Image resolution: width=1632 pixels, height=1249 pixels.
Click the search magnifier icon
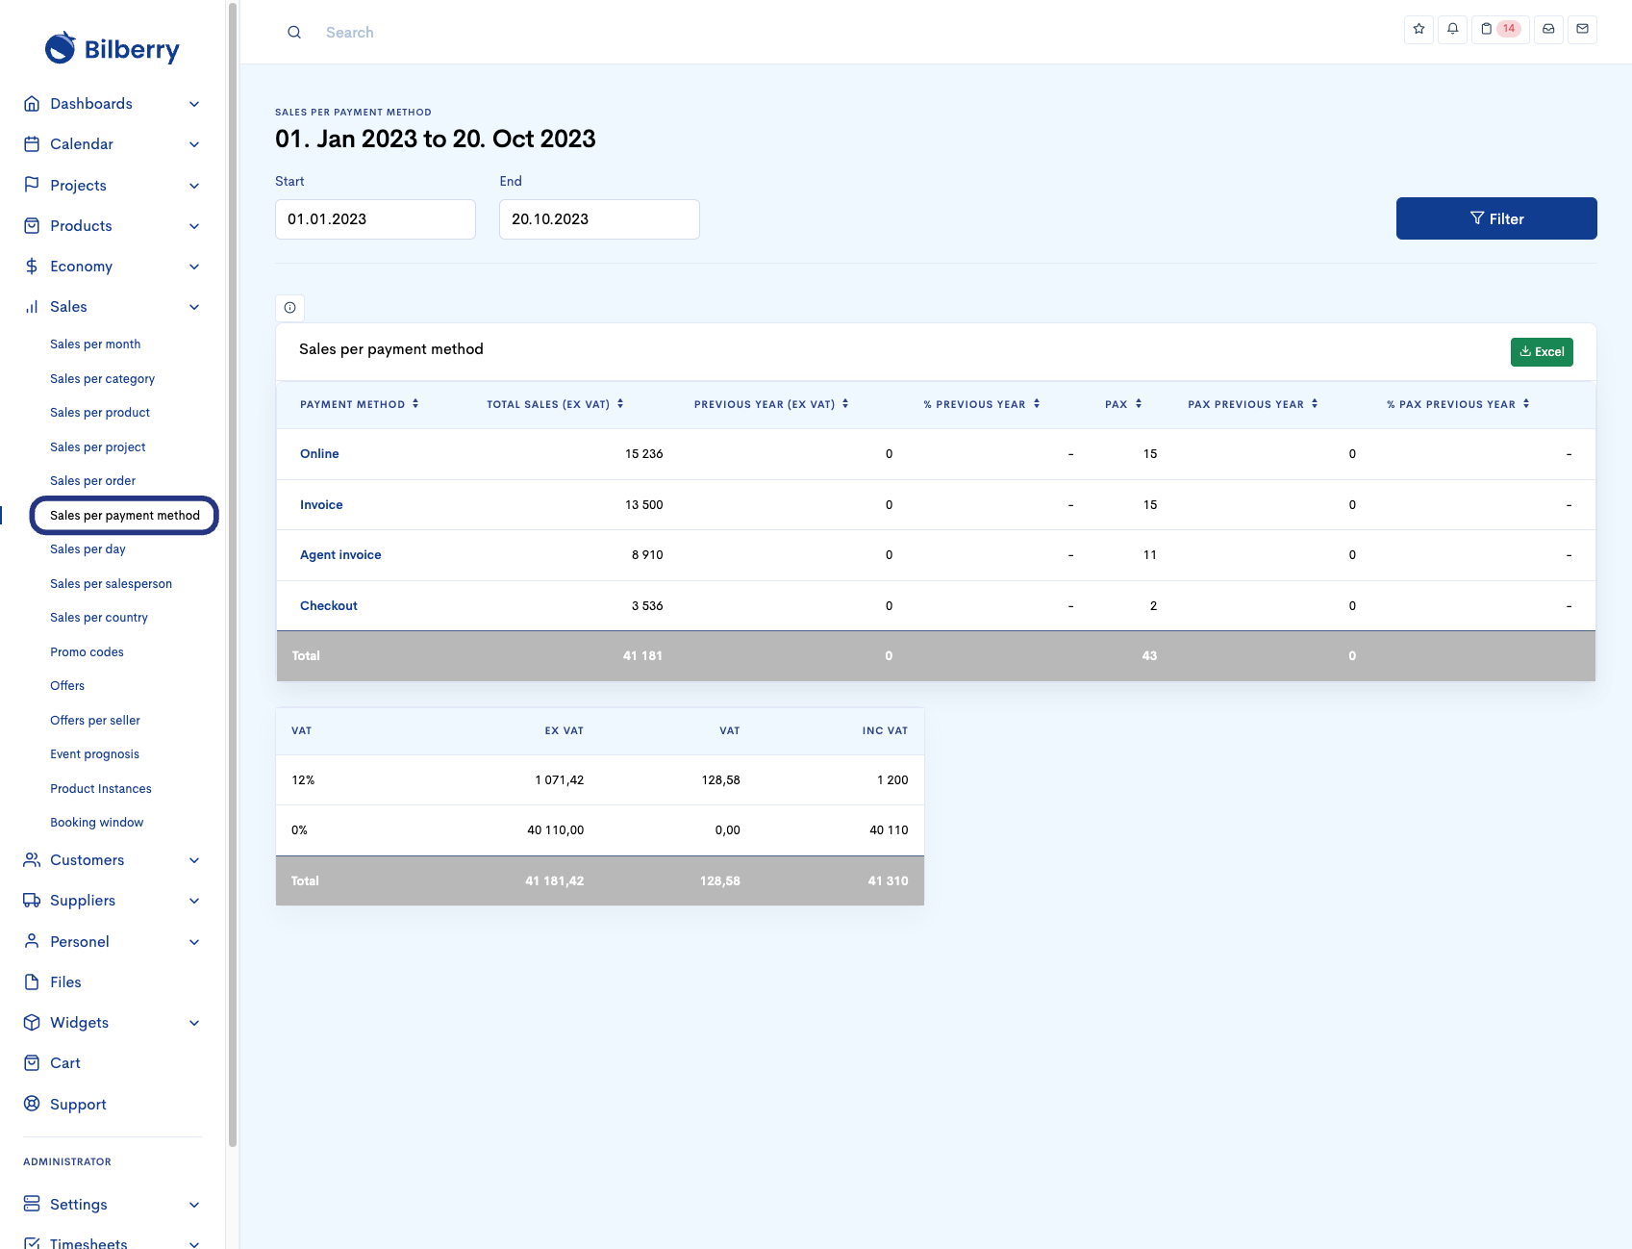(x=294, y=33)
